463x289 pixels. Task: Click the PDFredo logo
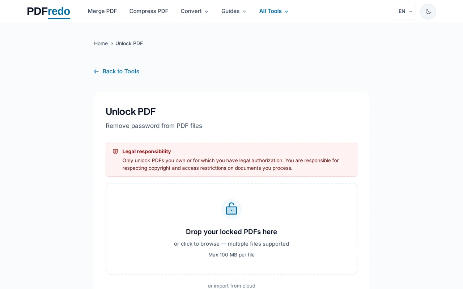tap(48, 11)
